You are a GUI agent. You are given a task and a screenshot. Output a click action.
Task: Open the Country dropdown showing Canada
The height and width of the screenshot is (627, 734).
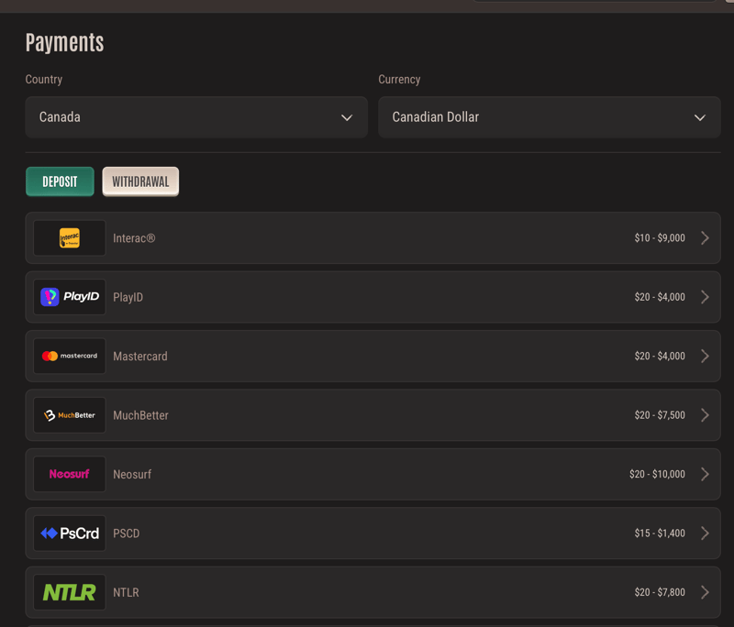pos(196,117)
